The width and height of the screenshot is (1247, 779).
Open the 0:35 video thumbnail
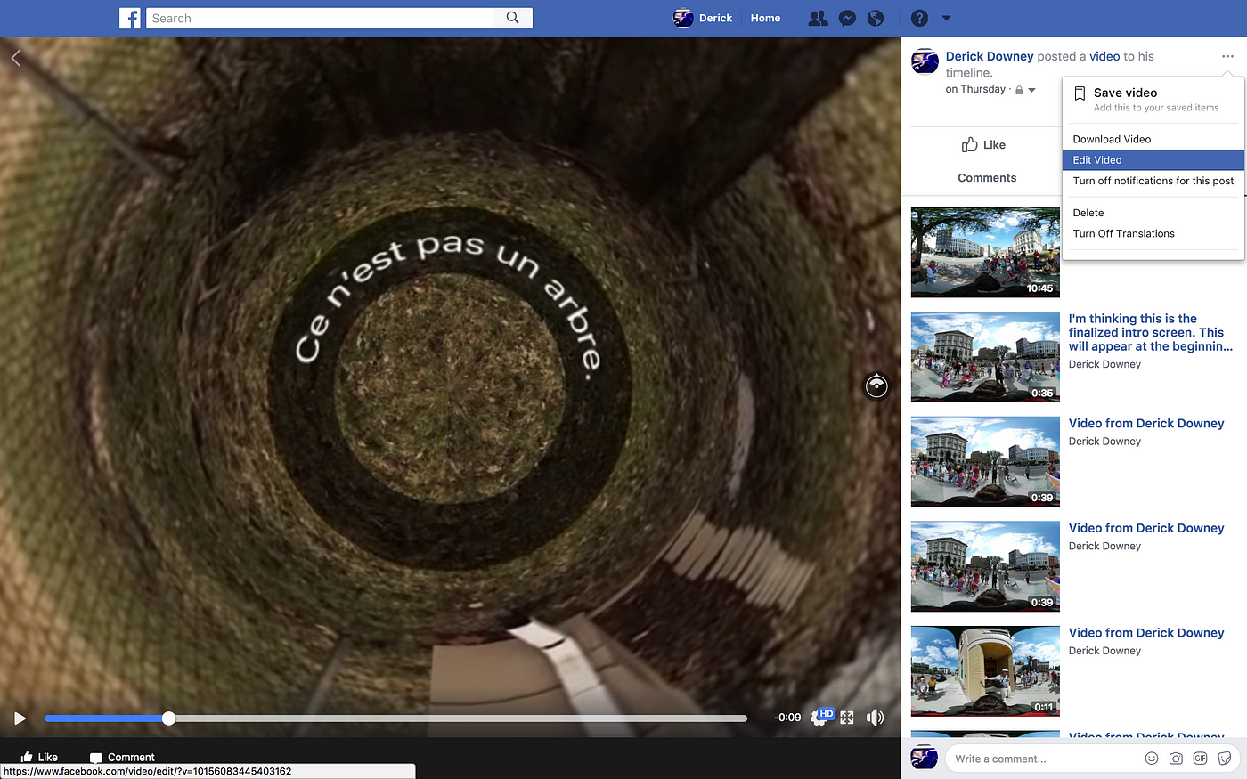985,357
